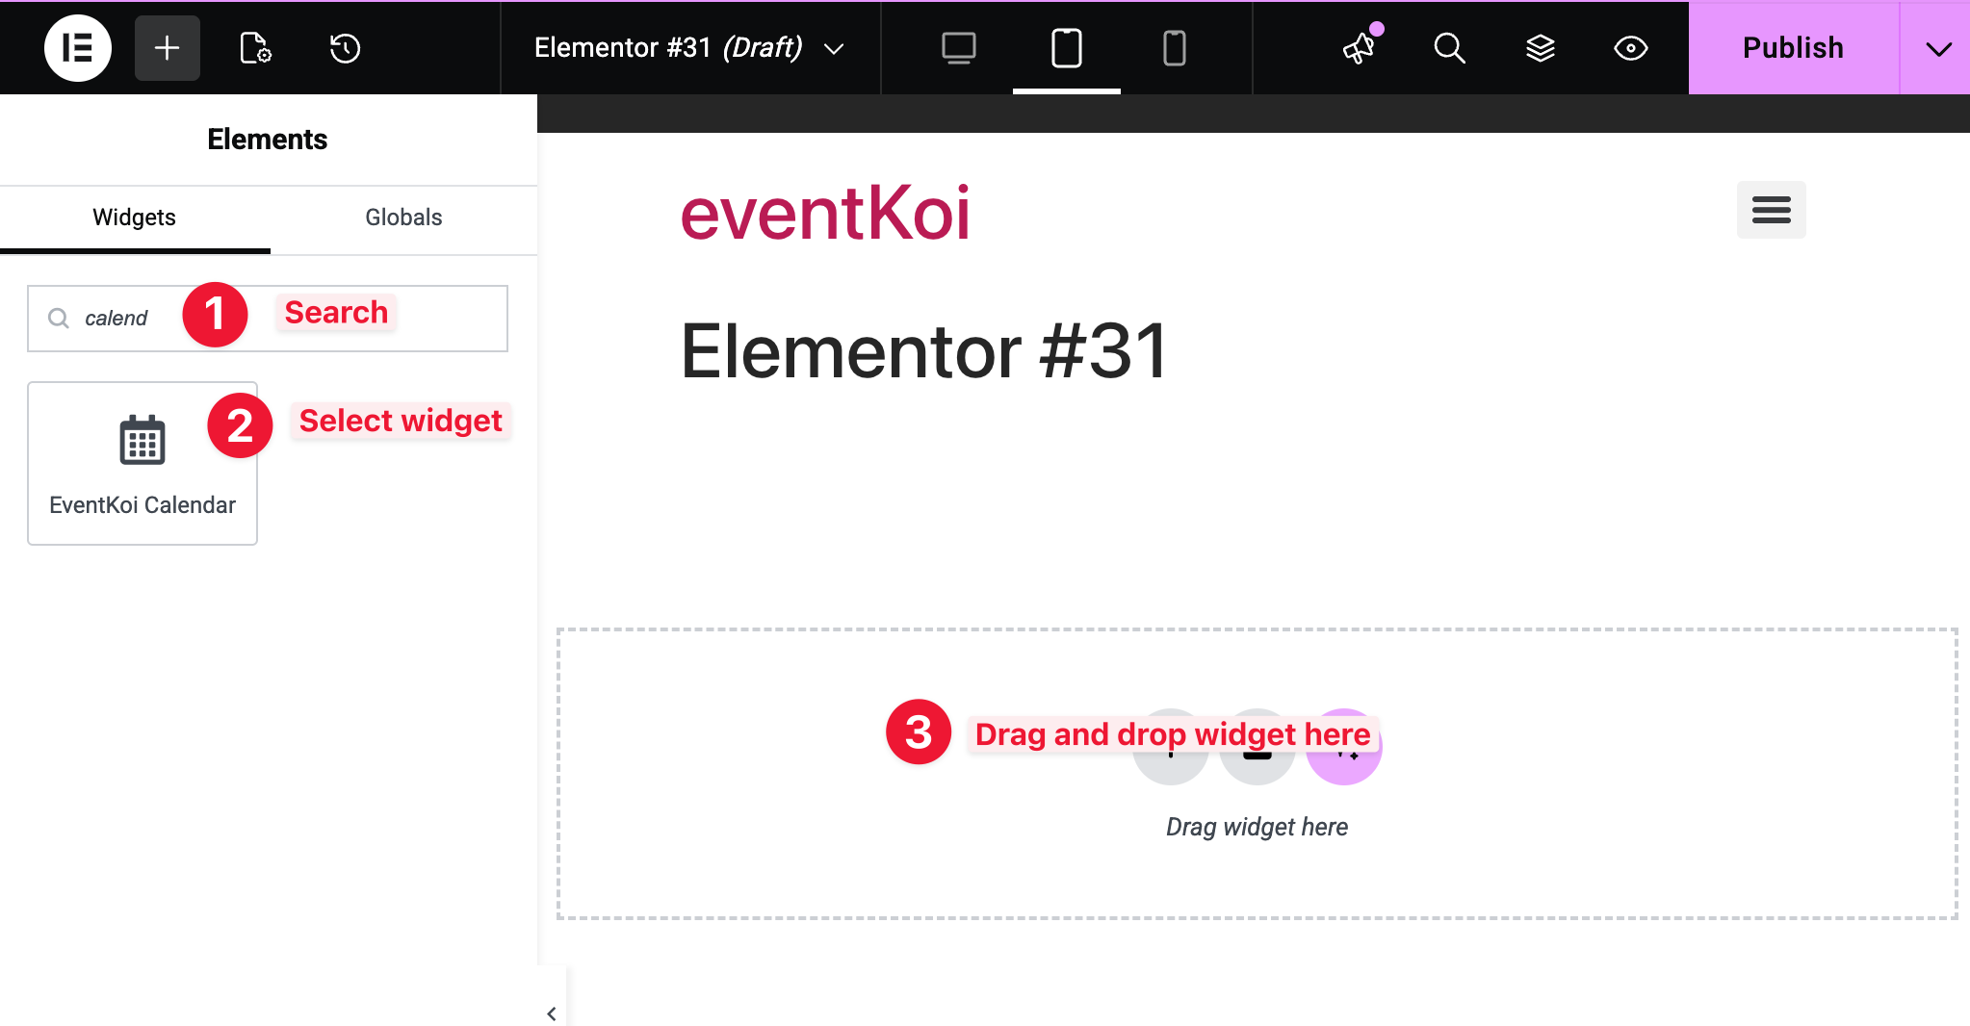Image resolution: width=1970 pixels, height=1026 pixels.
Task: Click the Add Element plus button
Action: pyautogui.click(x=167, y=48)
